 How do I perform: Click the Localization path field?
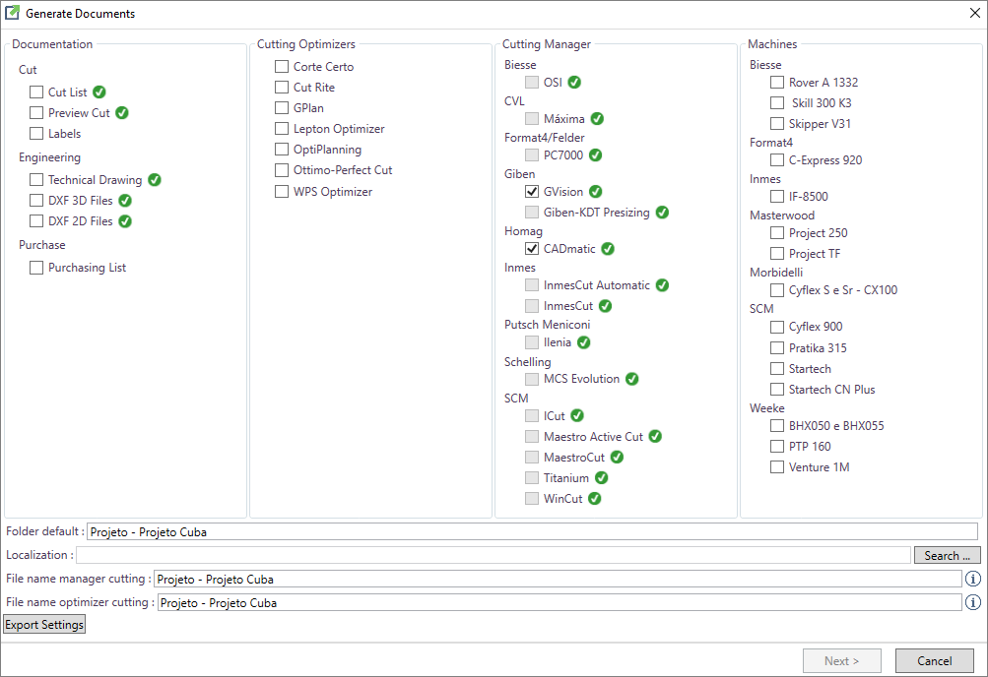coord(494,555)
